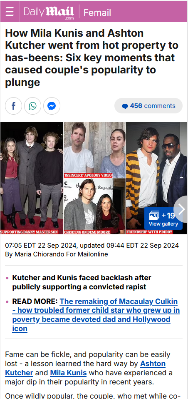Click the comments speech bubble icon
This screenshot has width=188, height=399.
tap(125, 106)
